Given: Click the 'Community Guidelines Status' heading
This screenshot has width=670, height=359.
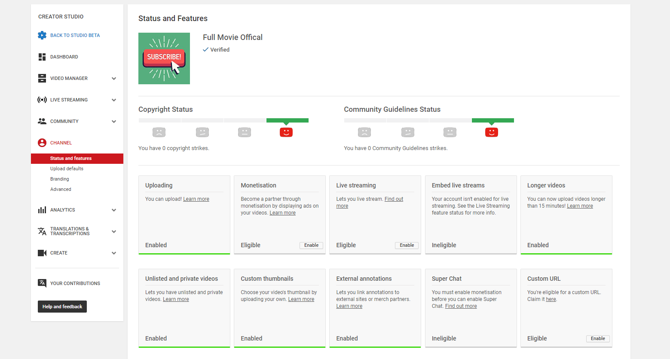Looking at the screenshot, I should point(392,110).
